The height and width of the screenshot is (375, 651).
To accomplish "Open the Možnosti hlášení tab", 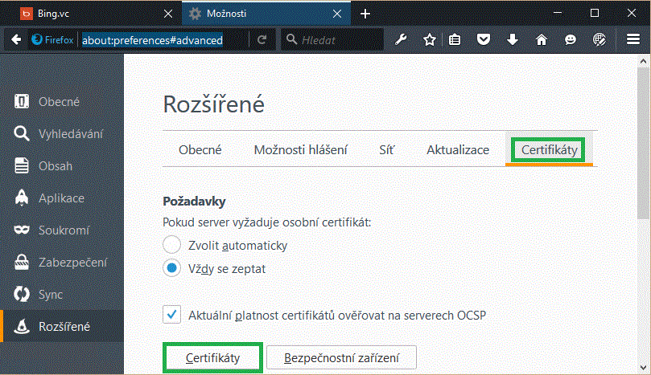I will point(300,150).
